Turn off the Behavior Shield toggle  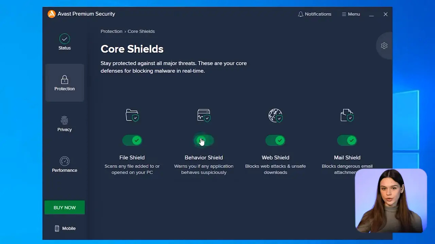pos(204,140)
